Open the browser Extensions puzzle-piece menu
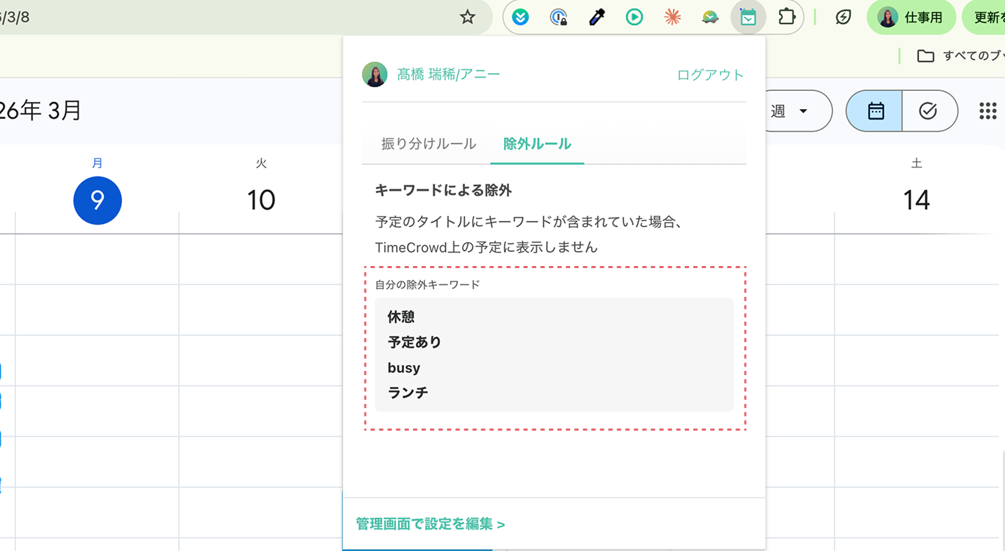The height and width of the screenshot is (551, 1005). (786, 17)
